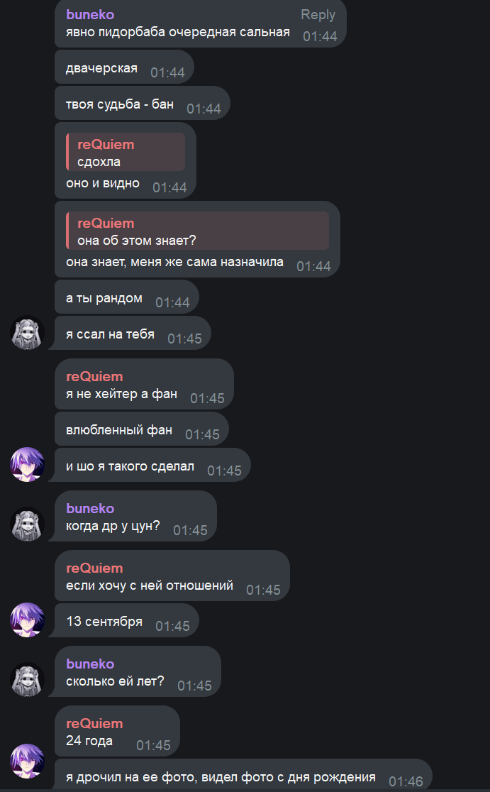Click reQuiem name above '24 года'
490x792 pixels.
pos(94,724)
